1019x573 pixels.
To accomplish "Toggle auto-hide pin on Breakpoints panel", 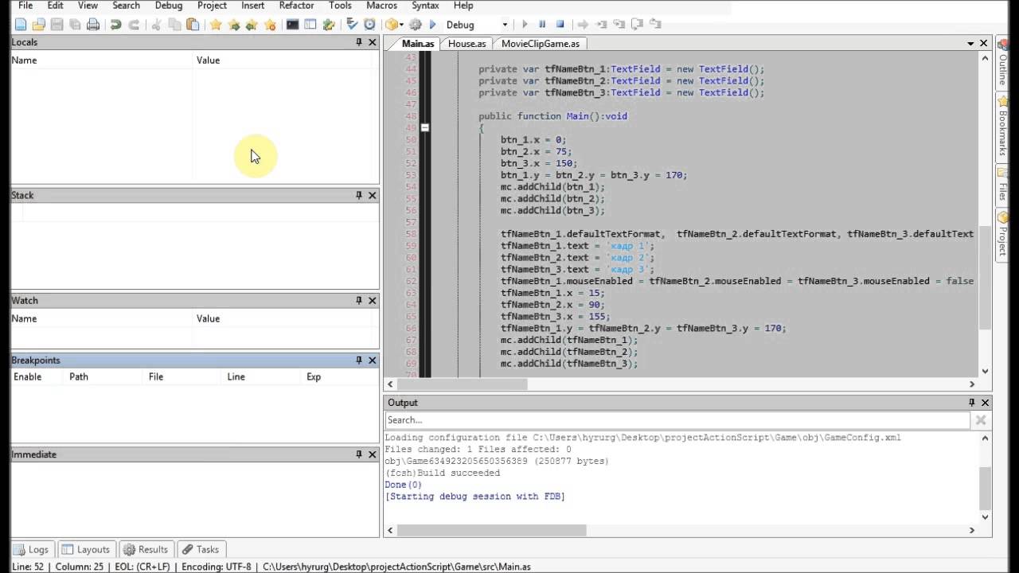I will pos(359,361).
